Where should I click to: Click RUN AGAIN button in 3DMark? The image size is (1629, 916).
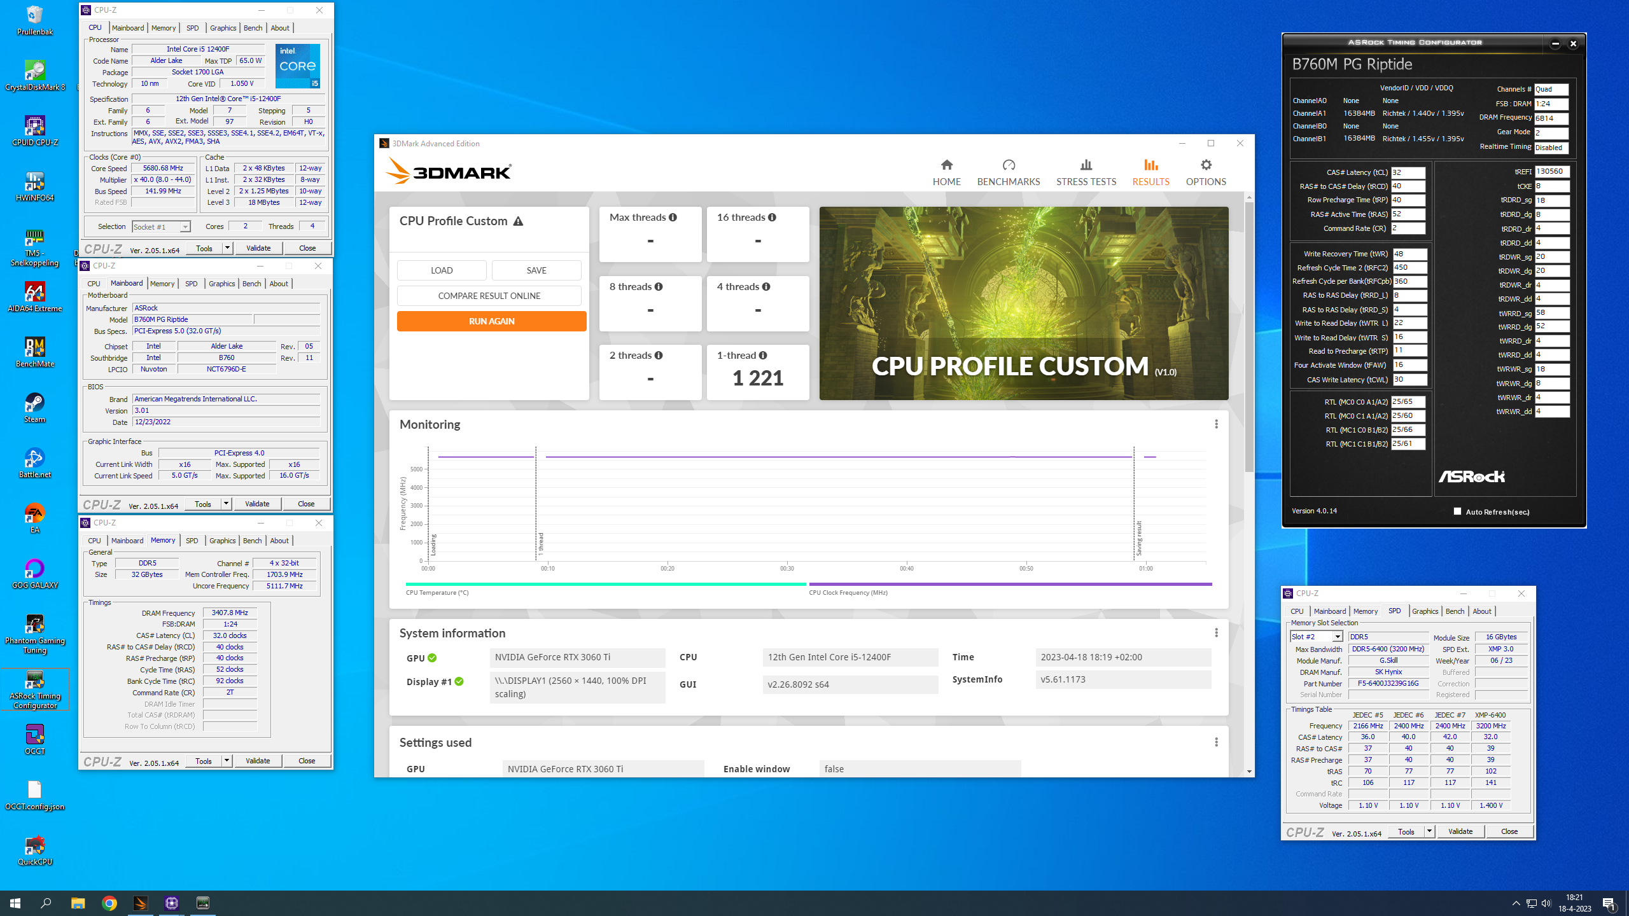(491, 321)
